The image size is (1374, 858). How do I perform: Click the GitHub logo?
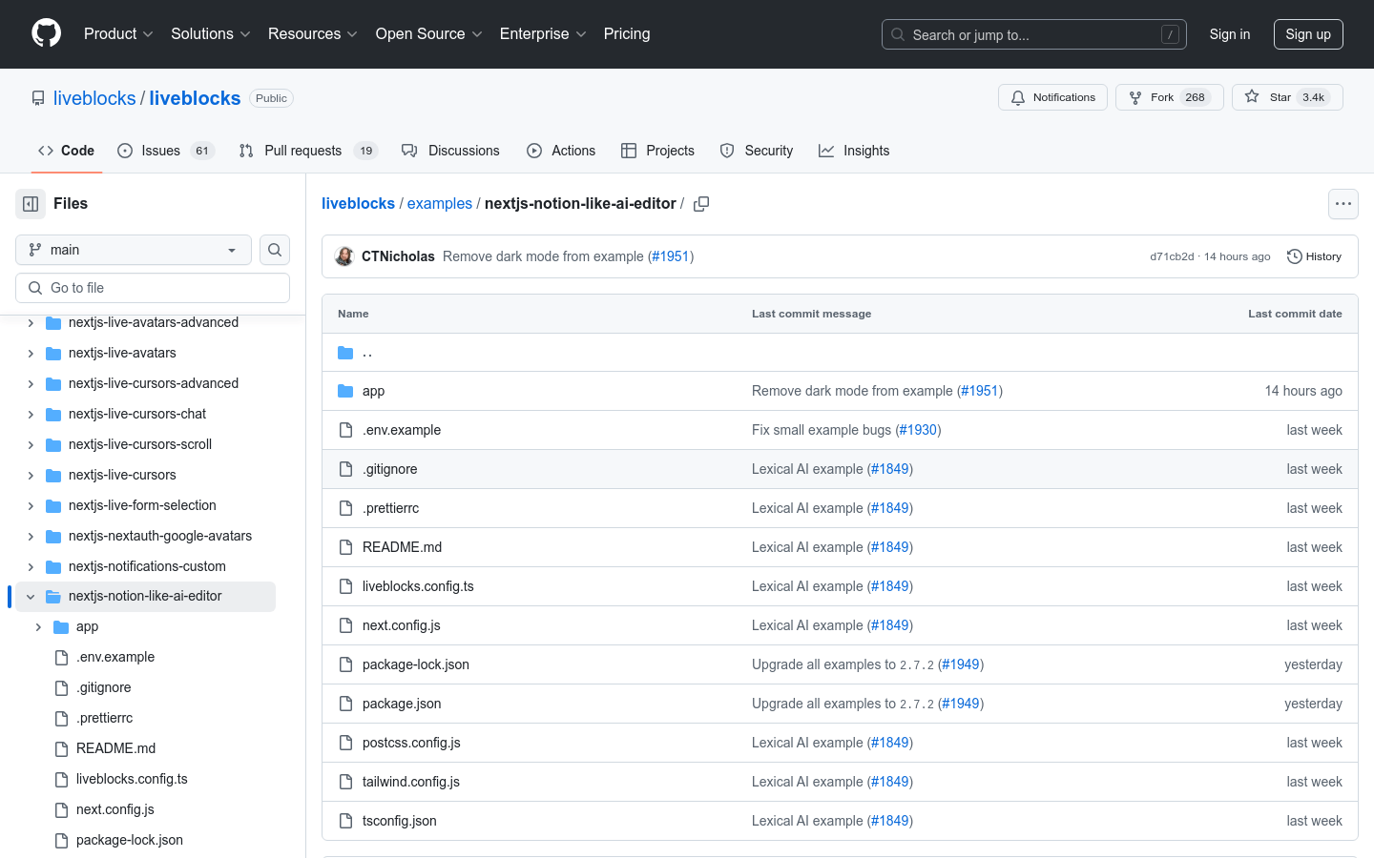tap(46, 33)
